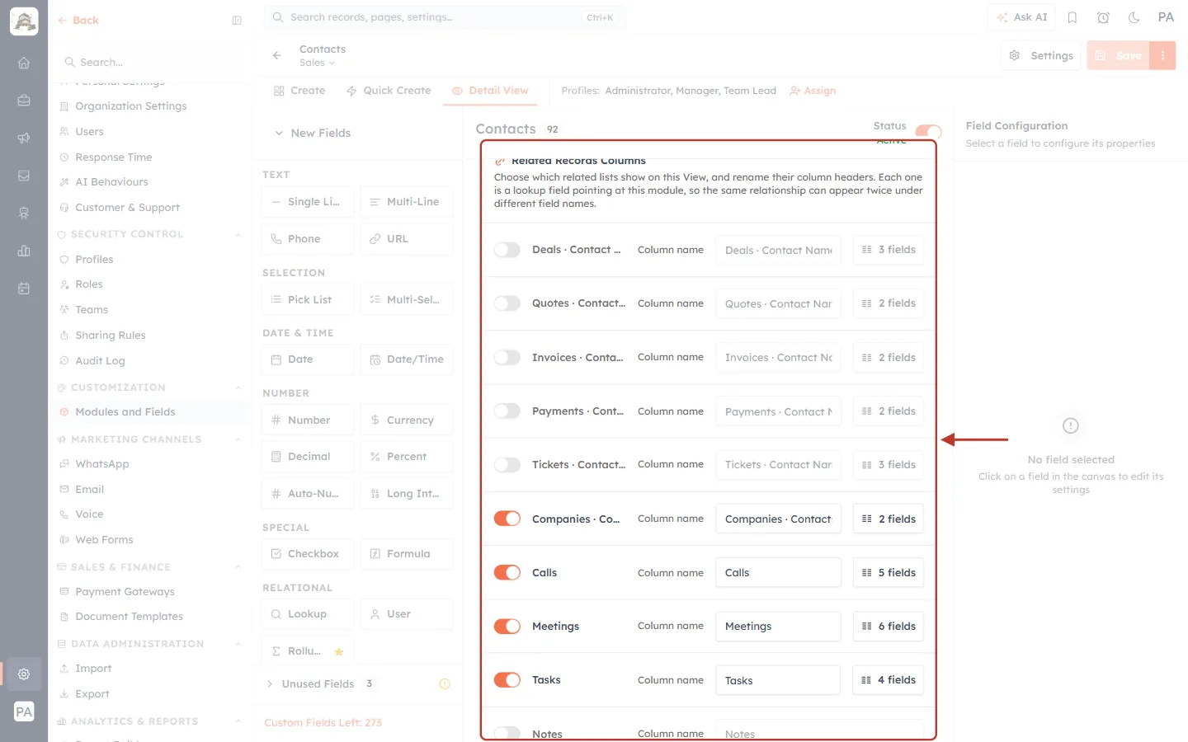The height and width of the screenshot is (742, 1188).
Task: Open the Settings button near Save
Action: (1041, 55)
